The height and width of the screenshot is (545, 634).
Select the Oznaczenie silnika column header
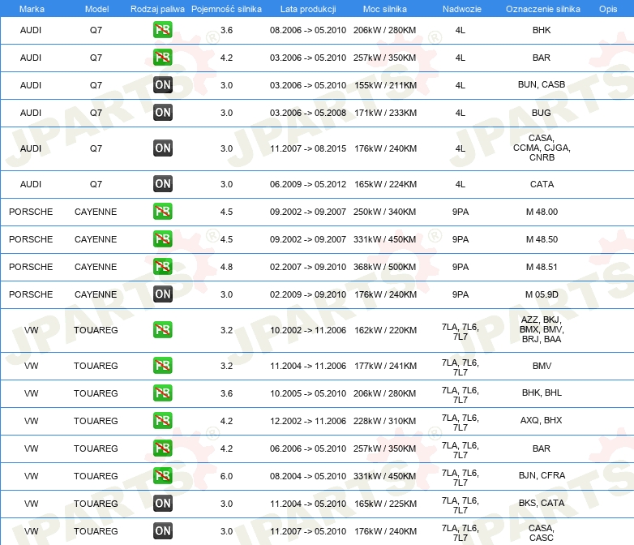(x=542, y=9)
